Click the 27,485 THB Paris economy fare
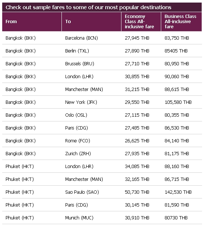 (x=137, y=128)
